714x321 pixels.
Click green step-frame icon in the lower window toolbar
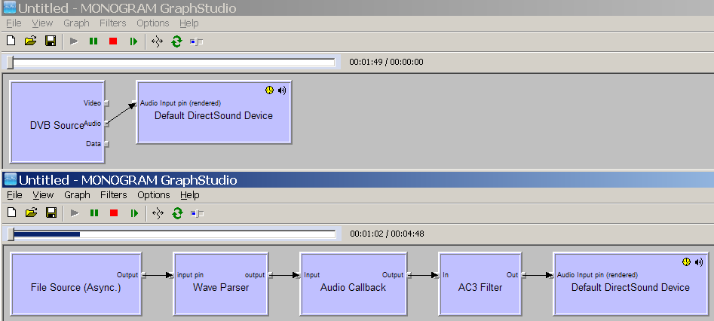[x=133, y=212]
